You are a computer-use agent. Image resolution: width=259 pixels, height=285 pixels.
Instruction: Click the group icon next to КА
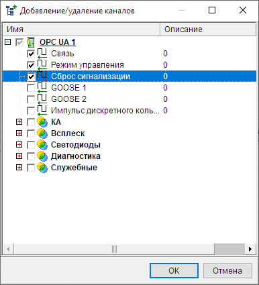pos(42,122)
